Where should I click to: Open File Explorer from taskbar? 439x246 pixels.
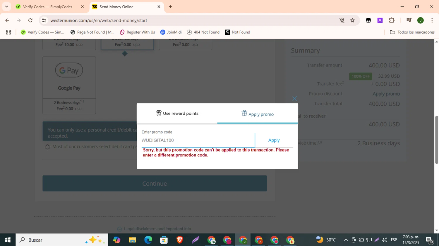point(132,240)
